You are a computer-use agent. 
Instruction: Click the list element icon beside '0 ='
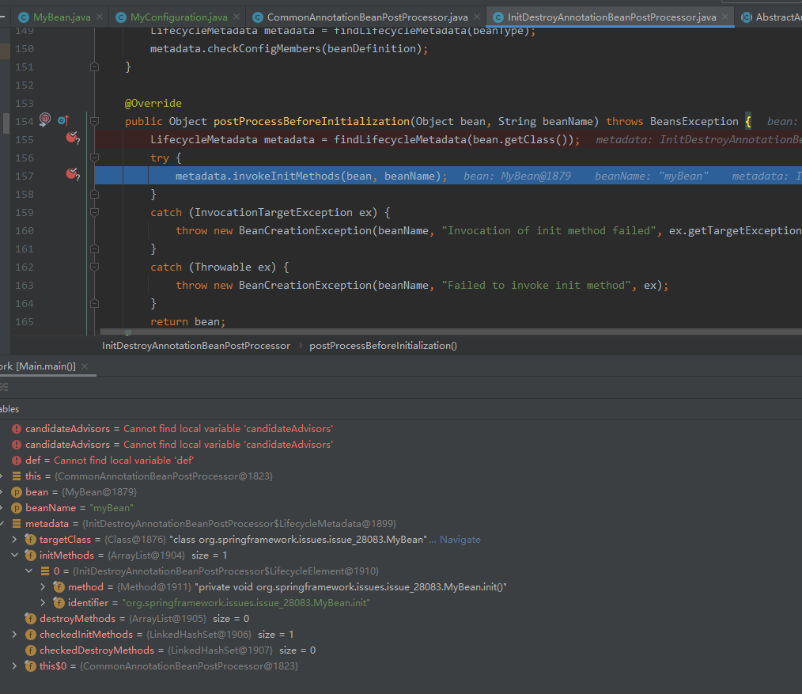tap(45, 571)
